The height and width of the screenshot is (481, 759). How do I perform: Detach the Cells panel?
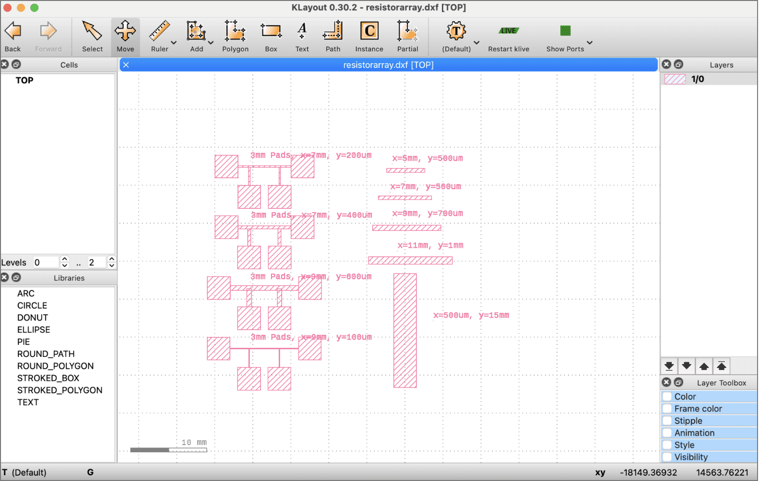16,64
